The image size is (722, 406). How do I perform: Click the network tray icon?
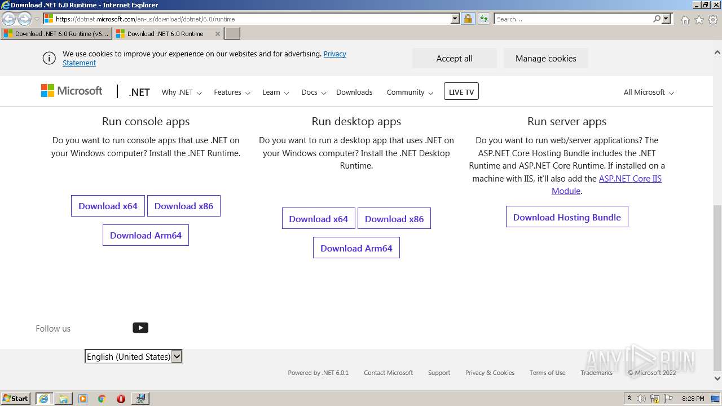[655, 399]
